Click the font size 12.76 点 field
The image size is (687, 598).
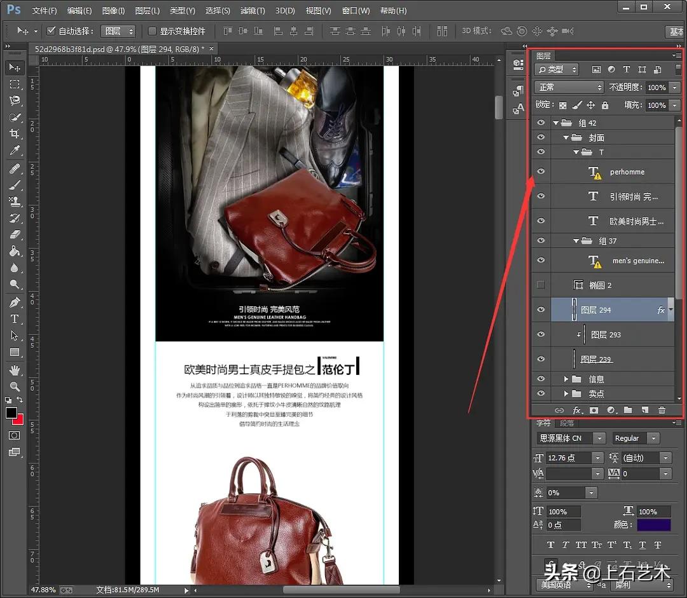point(569,458)
